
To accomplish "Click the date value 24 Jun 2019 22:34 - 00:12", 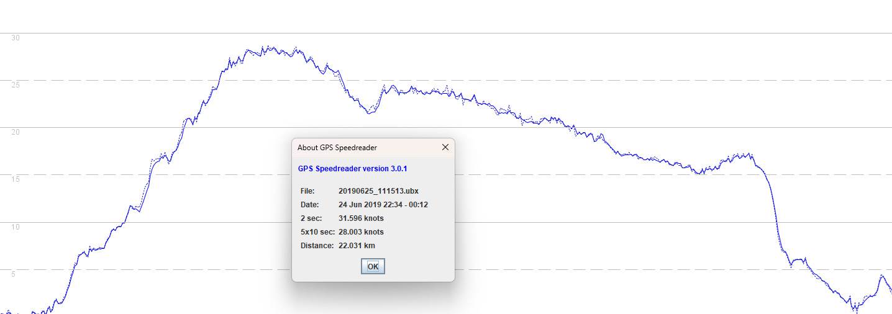I will coord(383,205).
